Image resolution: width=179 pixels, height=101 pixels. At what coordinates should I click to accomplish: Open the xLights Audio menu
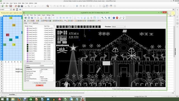coord(39,15)
